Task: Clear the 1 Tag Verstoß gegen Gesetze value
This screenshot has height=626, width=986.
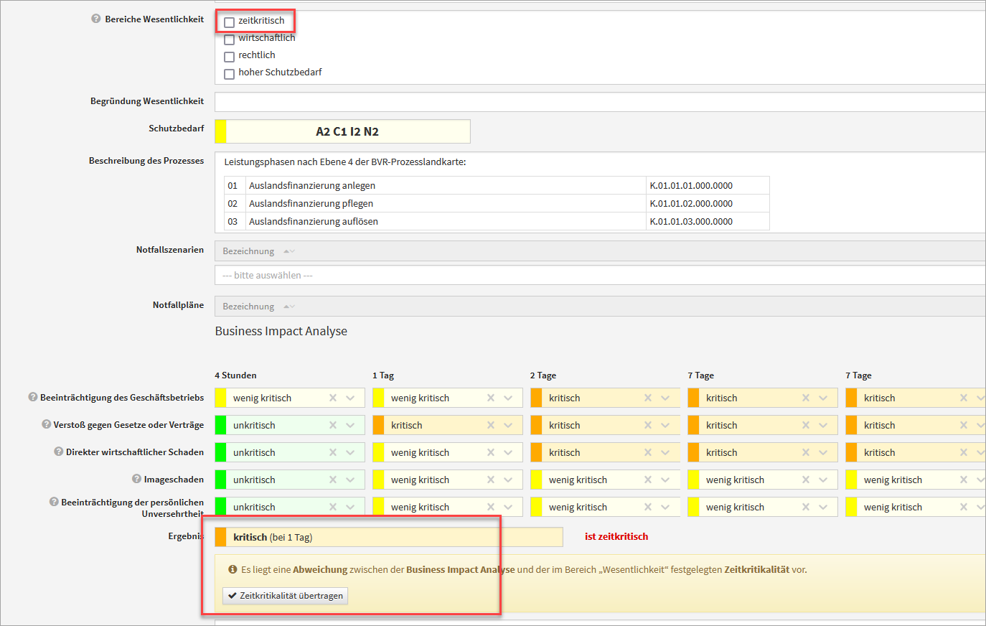Action: coord(491,425)
